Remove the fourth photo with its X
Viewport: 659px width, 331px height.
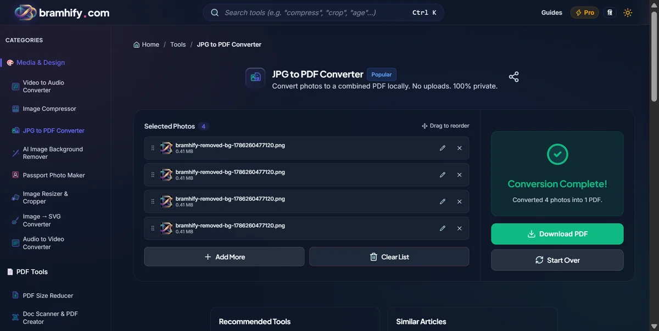460,228
